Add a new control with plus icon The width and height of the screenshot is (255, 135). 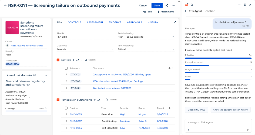point(73,60)
